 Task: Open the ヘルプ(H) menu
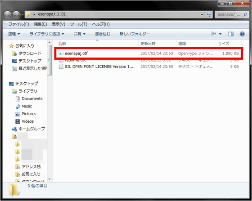[x=101, y=24]
